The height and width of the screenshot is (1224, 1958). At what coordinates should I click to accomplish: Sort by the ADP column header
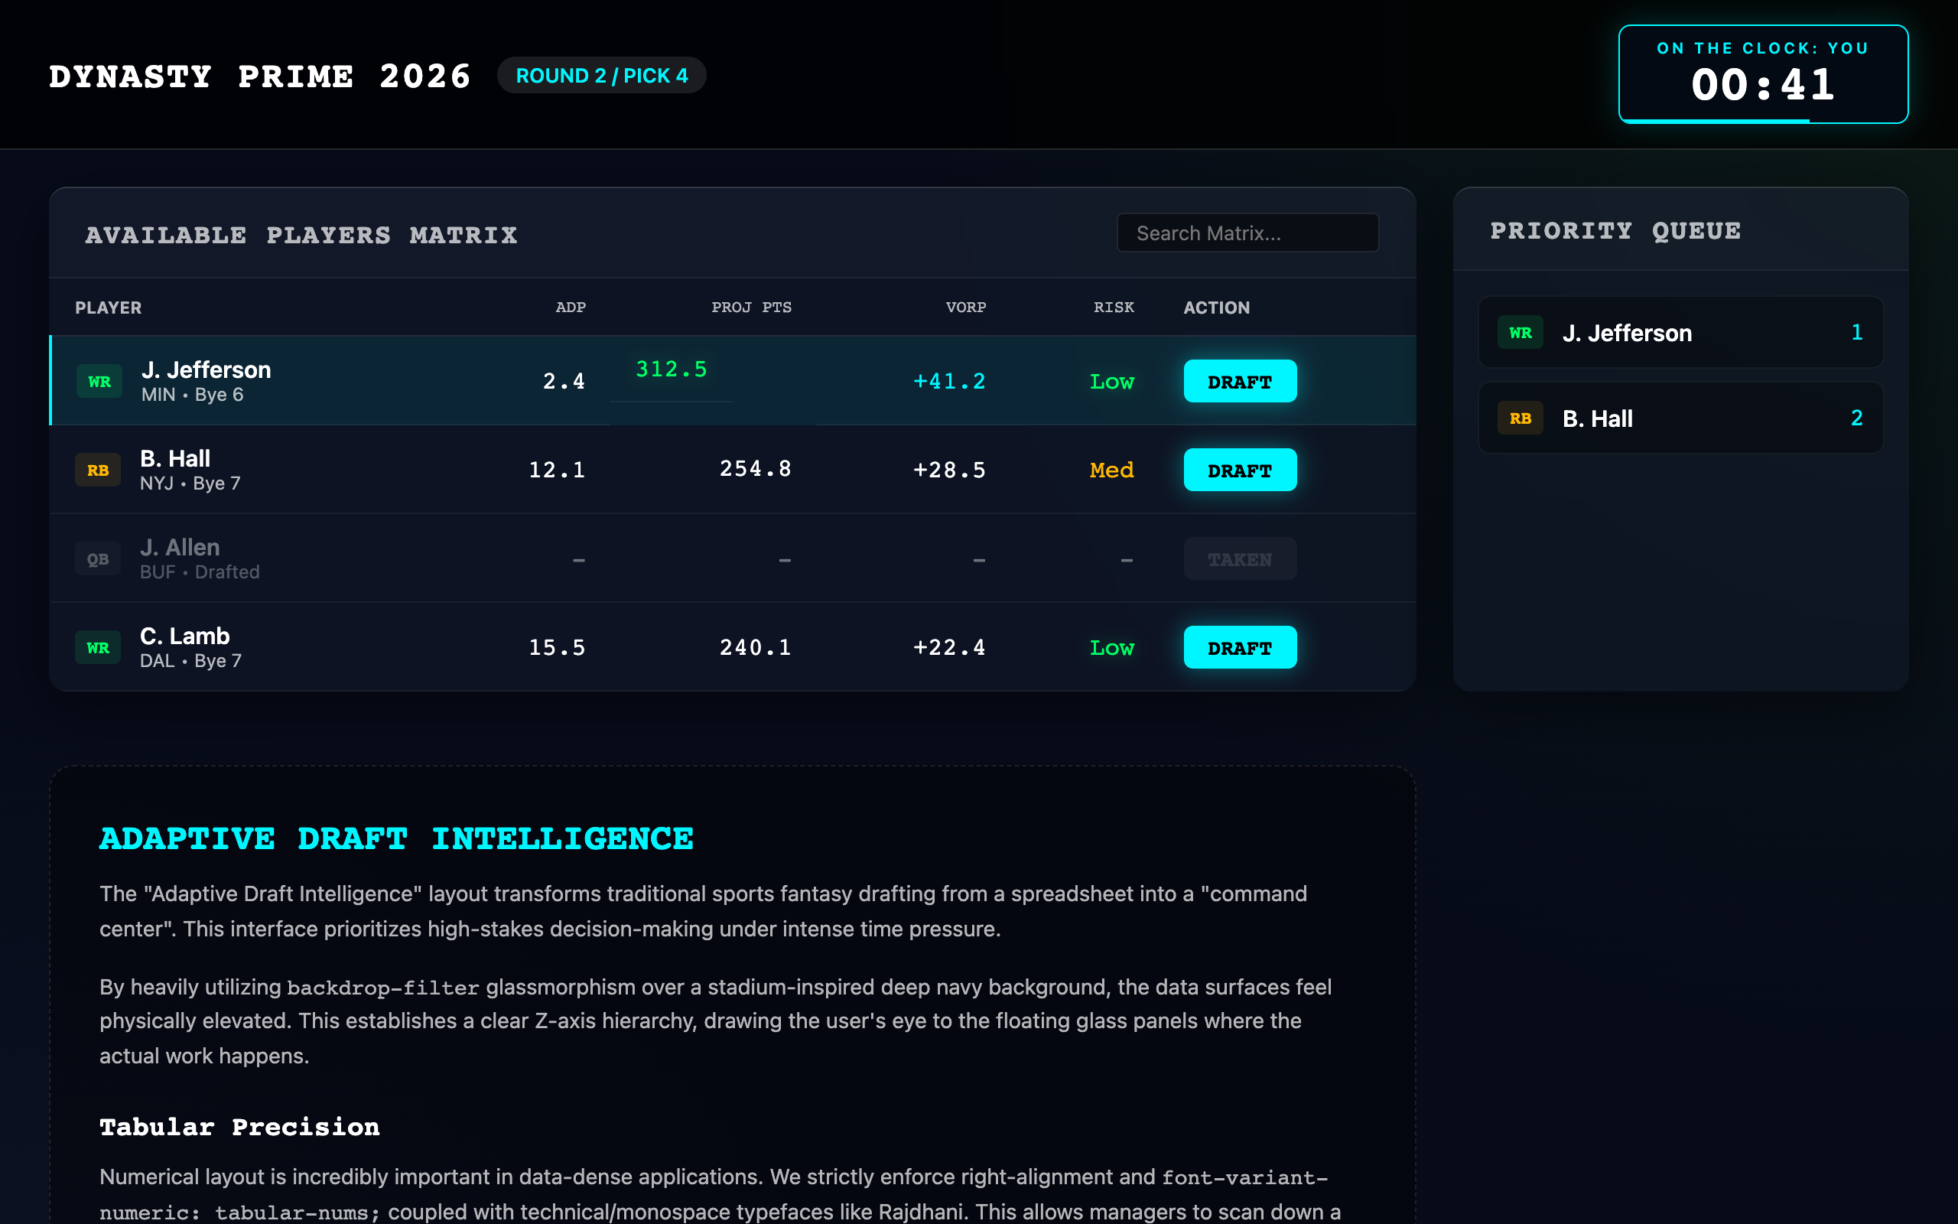[571, 308]
